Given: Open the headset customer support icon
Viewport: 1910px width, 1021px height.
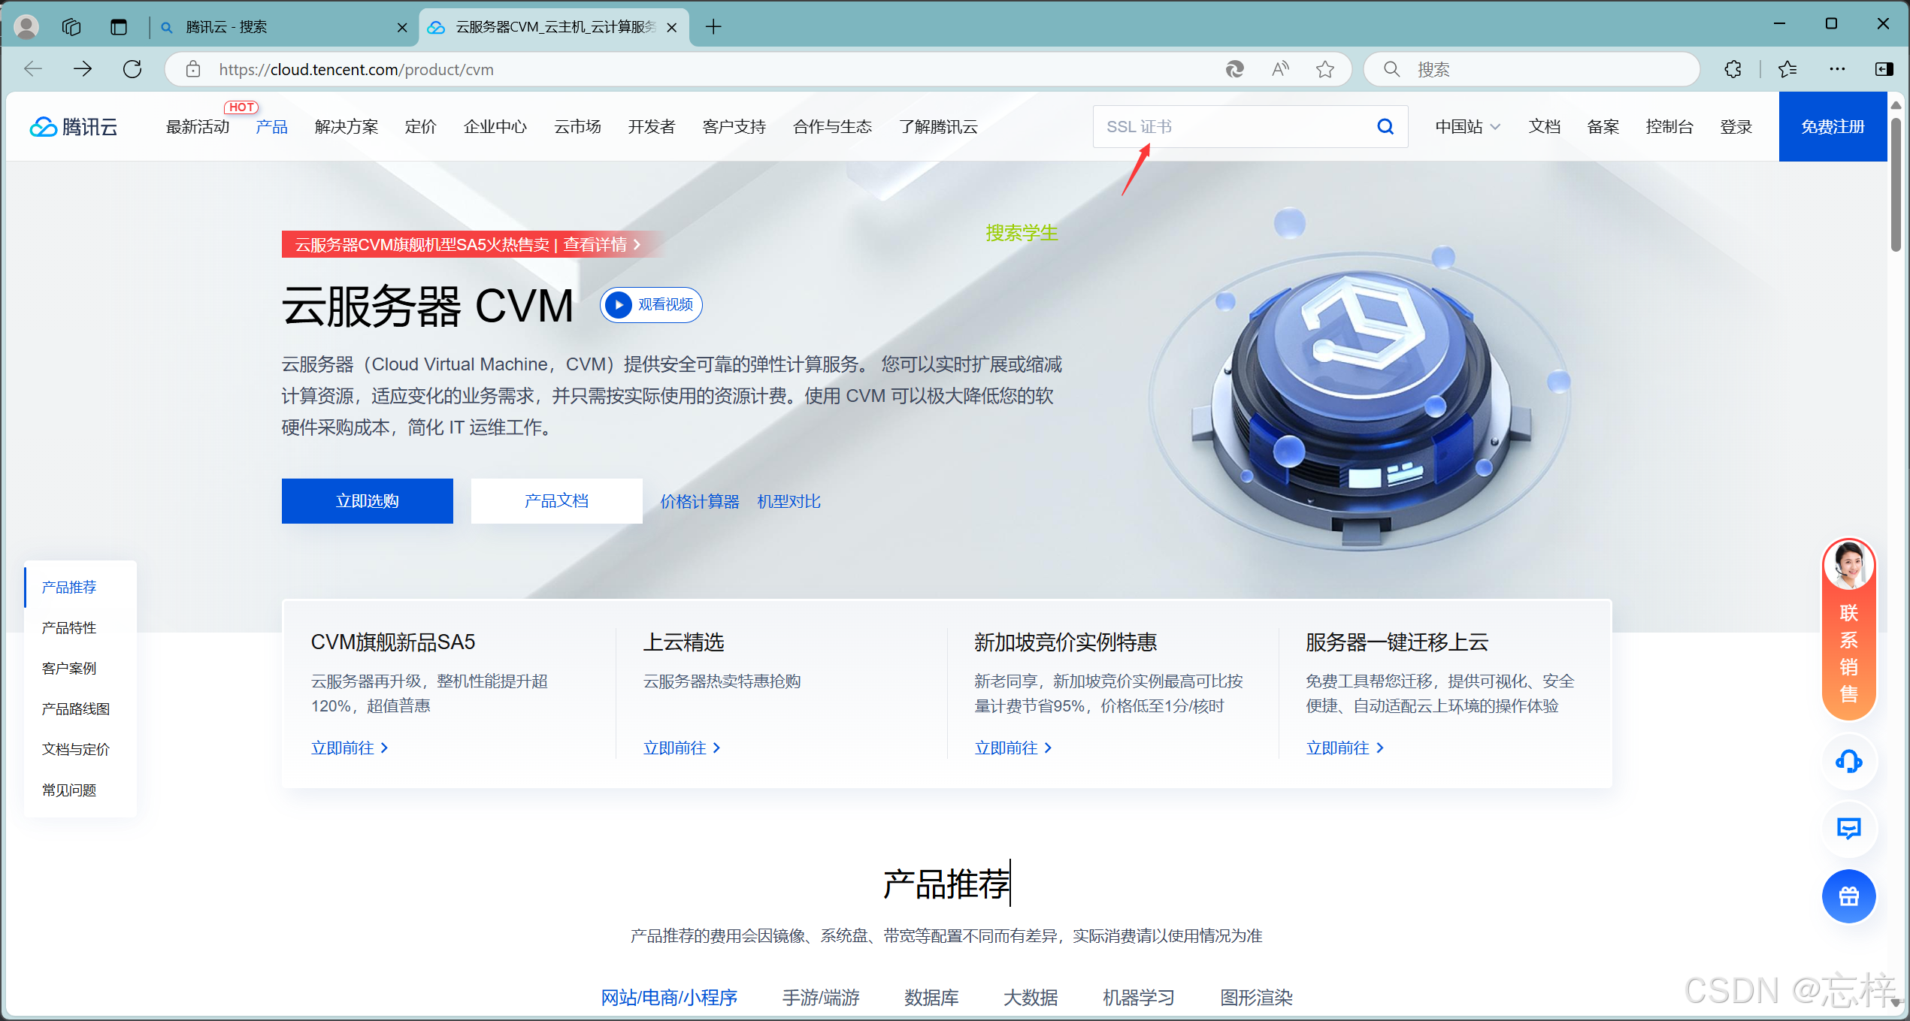Looking at the screenshot, I should 1848,762.
